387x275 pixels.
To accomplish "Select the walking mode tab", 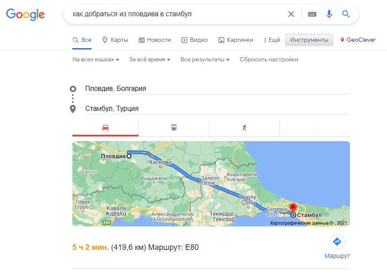I will click(244, 128).
